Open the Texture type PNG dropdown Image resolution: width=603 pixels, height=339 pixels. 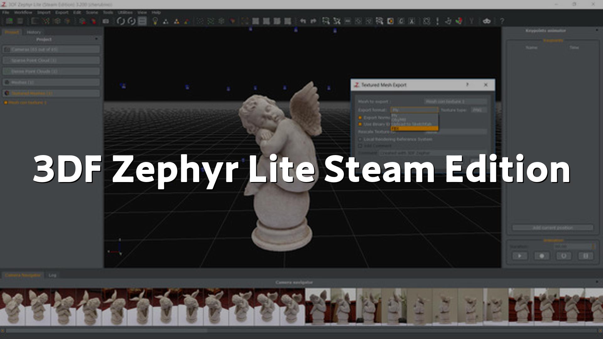click(x=479, y=110)
